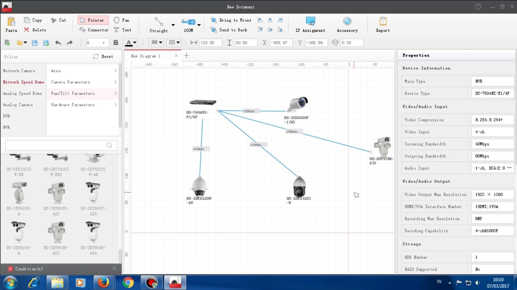Copy the selected device
The width and height of the screenshot is (517, 290).
33,20
